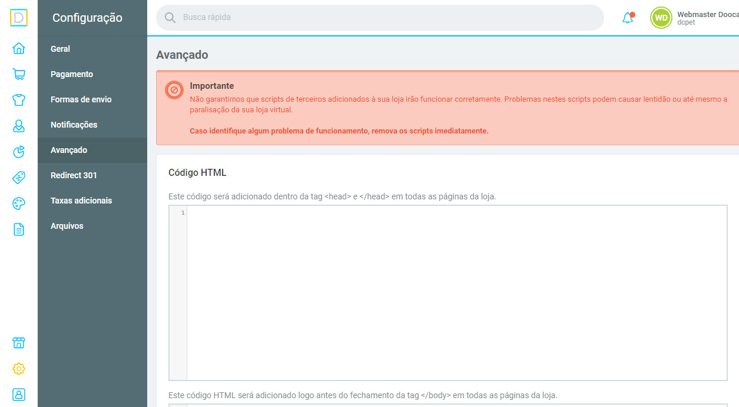Open the Arquivos settings section

(92, 226)
